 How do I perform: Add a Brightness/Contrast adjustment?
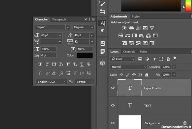coord(124,28)
